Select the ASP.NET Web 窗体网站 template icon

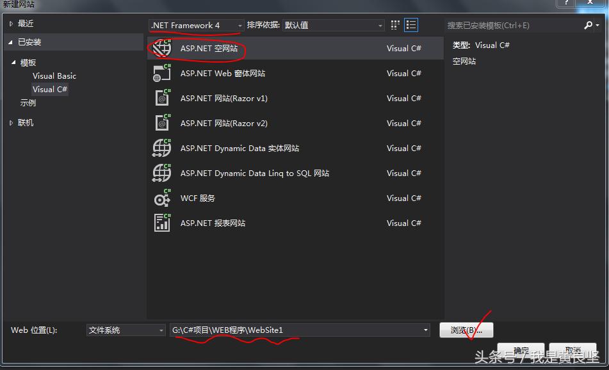click(x=162, y=73)
